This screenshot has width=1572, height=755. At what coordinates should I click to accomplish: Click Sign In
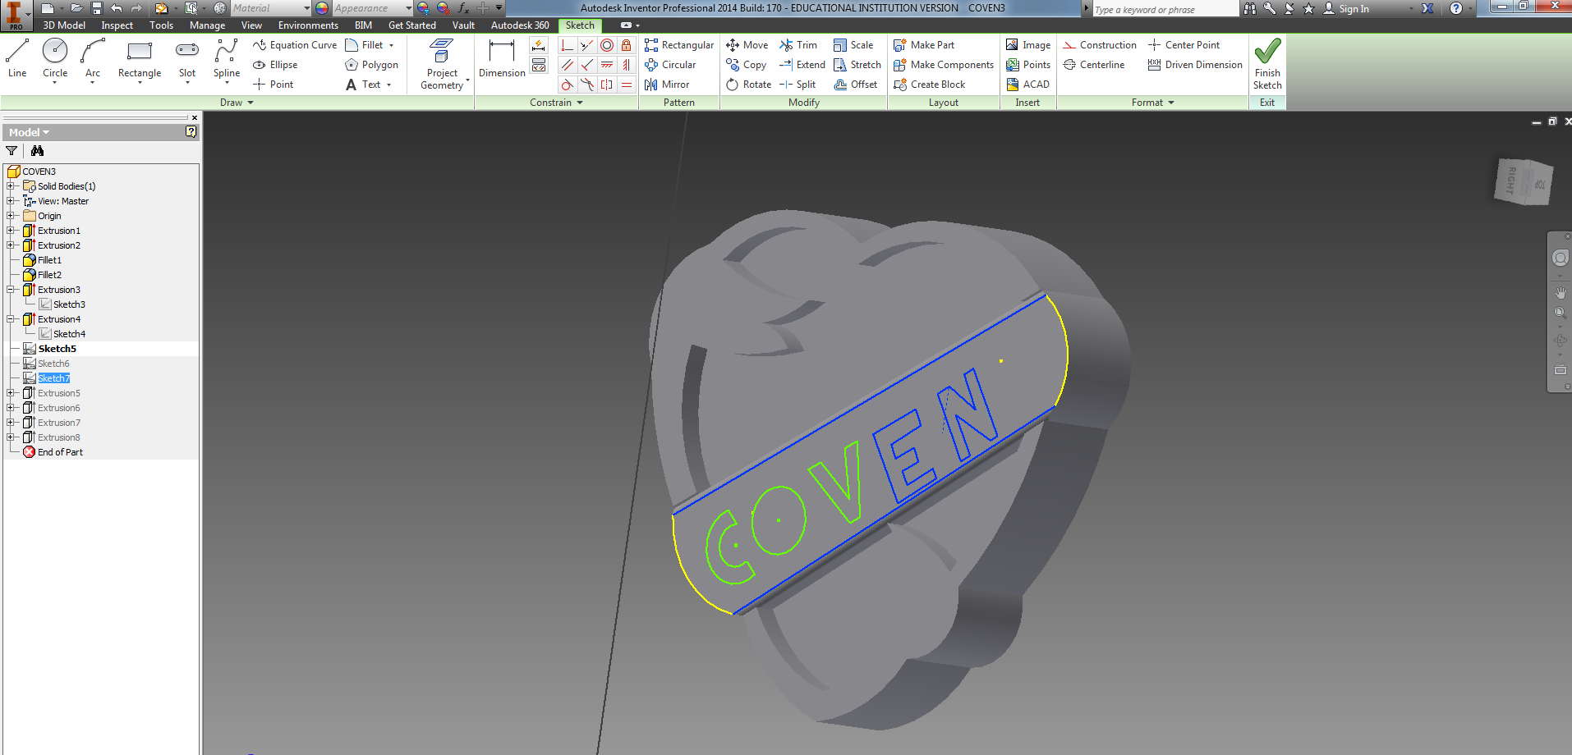(x=1345, y=8)
